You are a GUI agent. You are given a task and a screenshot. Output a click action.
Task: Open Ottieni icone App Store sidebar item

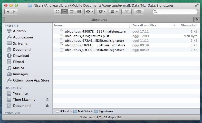point(31,80)
